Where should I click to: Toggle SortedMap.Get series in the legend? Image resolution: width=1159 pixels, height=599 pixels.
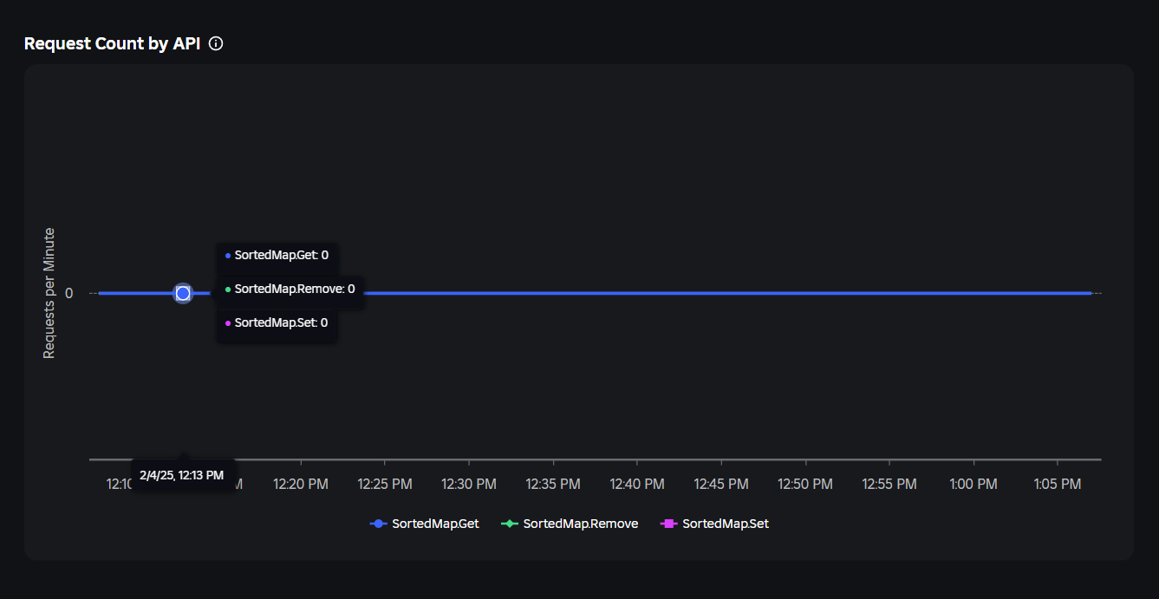point(424,524)
